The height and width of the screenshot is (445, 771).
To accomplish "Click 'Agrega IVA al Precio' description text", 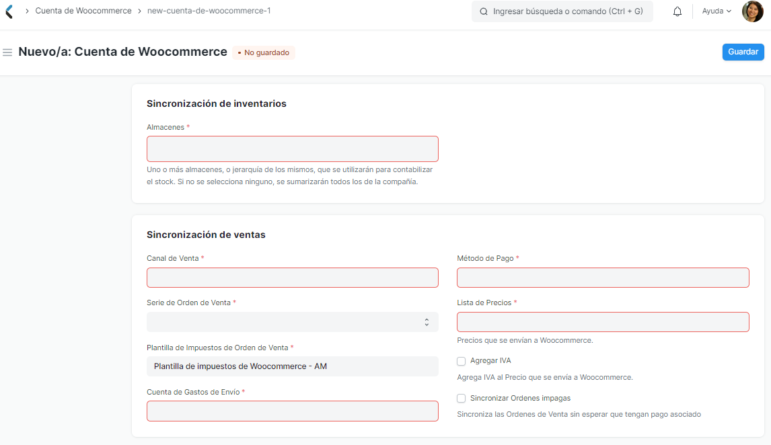I will pyautogui.click(x=545, y=377).
